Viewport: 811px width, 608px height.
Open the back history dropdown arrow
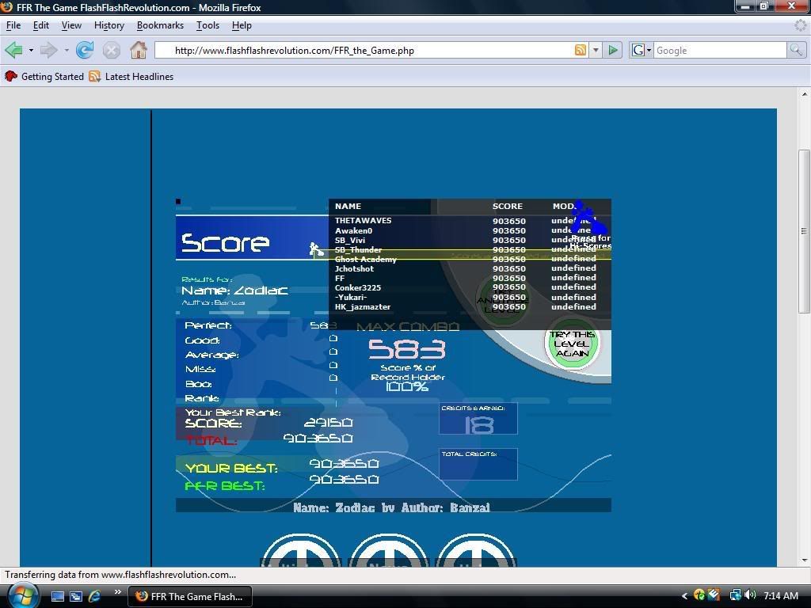pos(31,51)
